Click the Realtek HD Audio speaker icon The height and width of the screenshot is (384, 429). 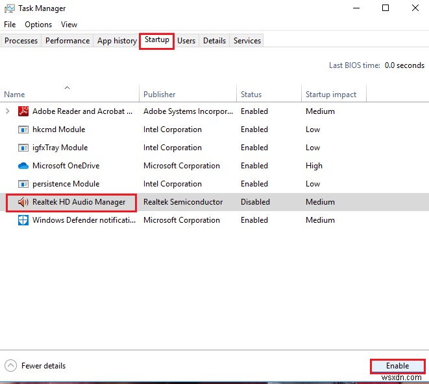point(23,202)
